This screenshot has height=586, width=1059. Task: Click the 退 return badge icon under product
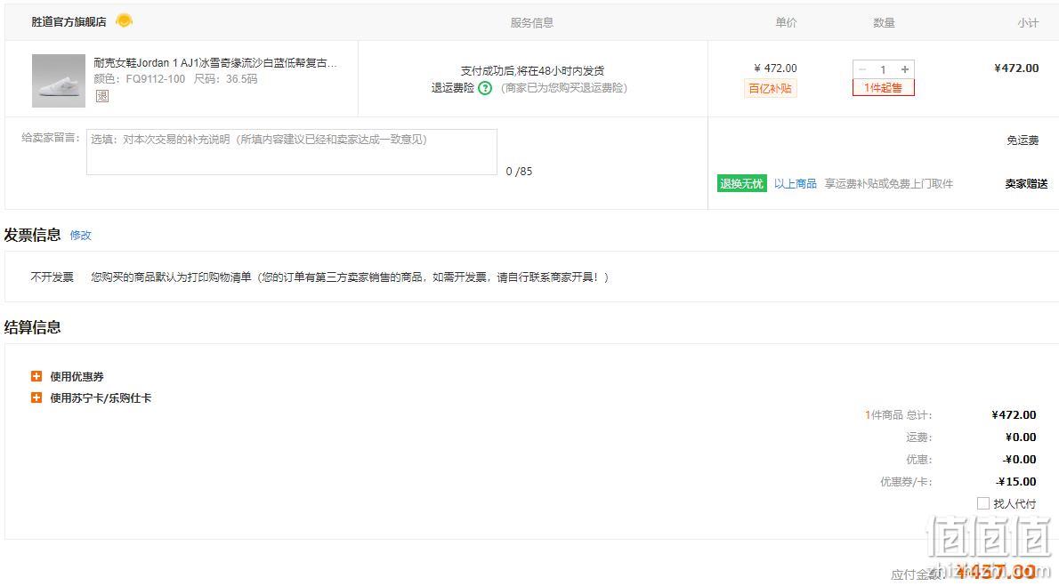[102, 96]
